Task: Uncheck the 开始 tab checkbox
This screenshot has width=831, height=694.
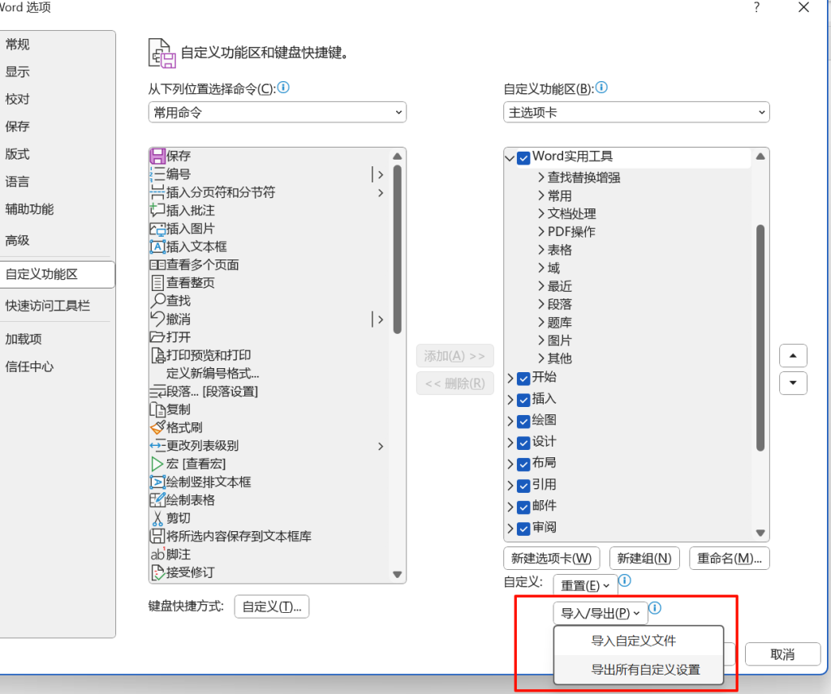Action: point(523,378)
